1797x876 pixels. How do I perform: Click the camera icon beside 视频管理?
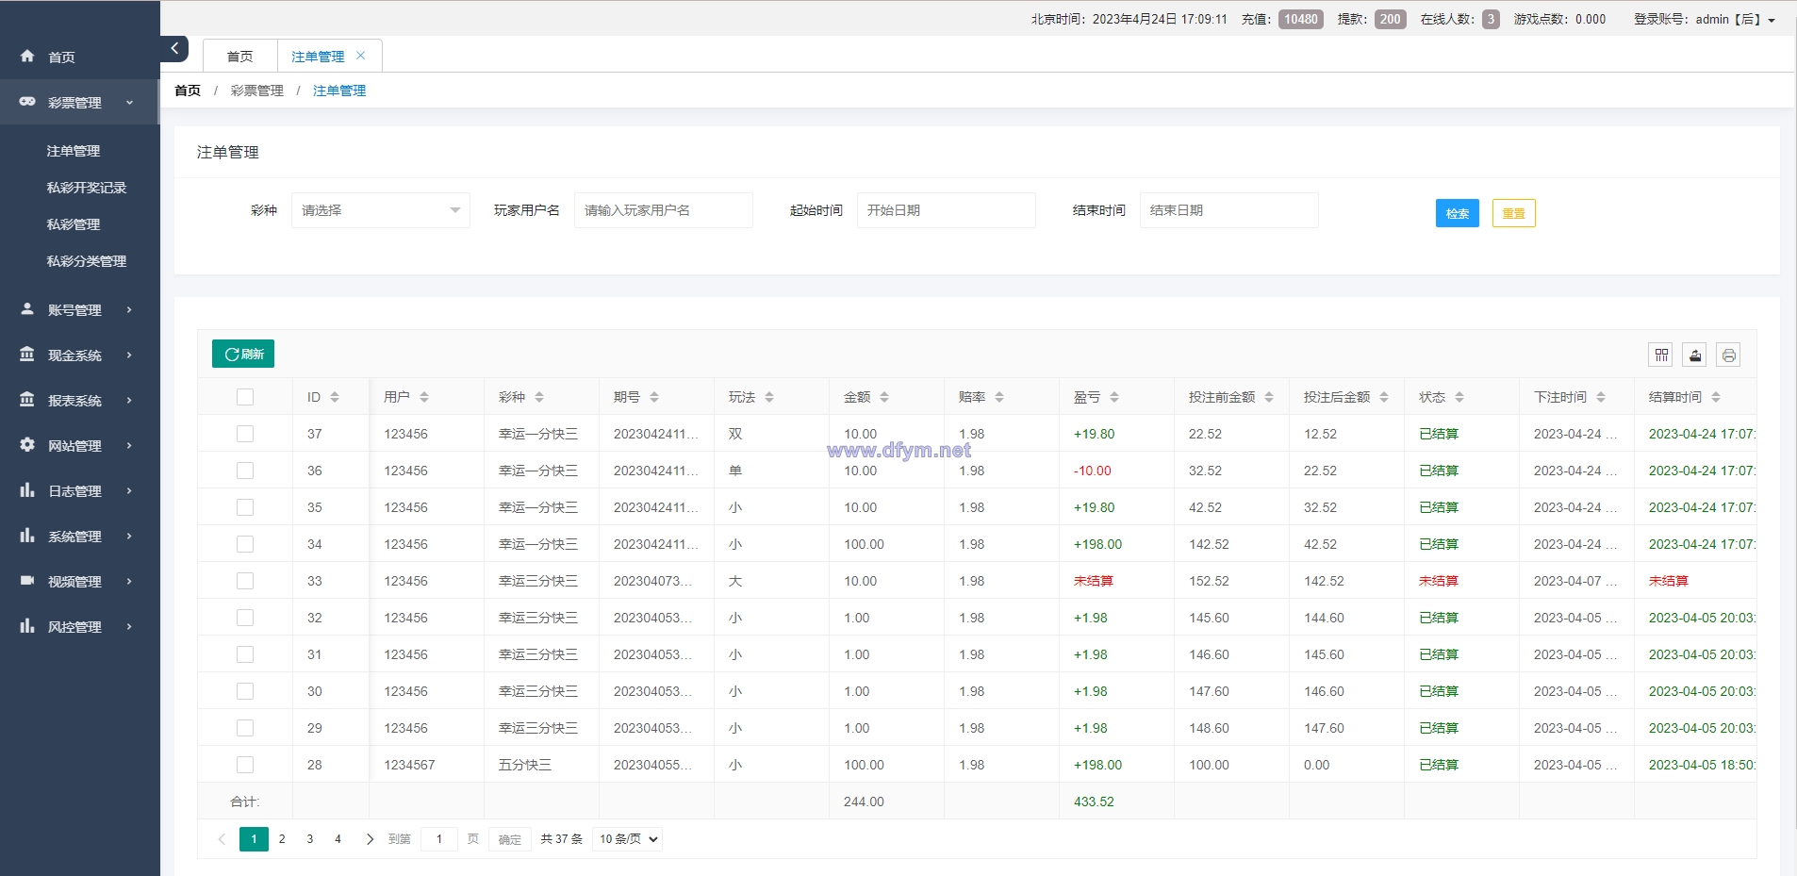click(x=27, y=581)
